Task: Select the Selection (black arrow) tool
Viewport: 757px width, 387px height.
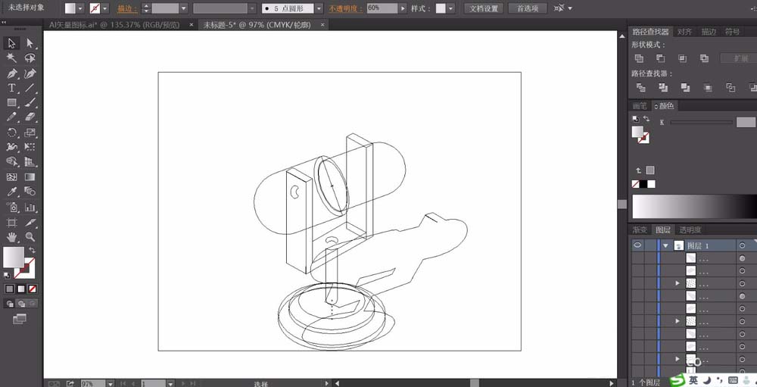Action: click(11, 43)
